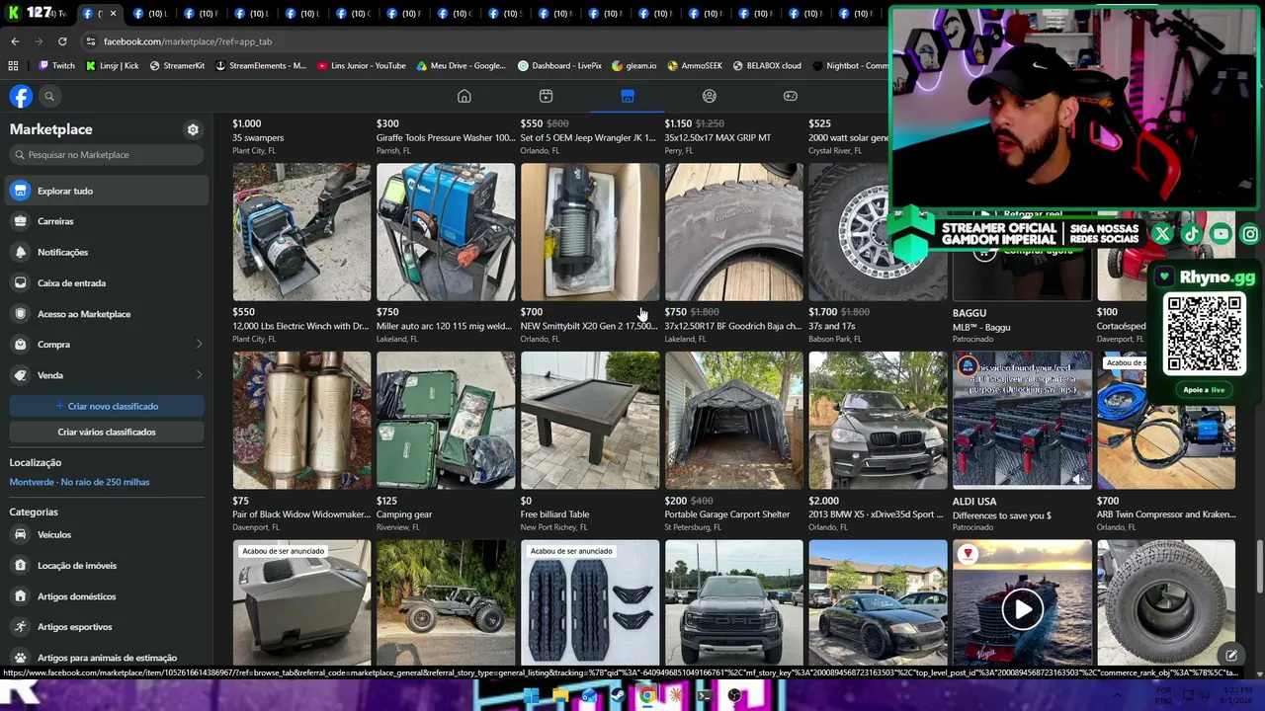Open the Groups tab icon

709,96
